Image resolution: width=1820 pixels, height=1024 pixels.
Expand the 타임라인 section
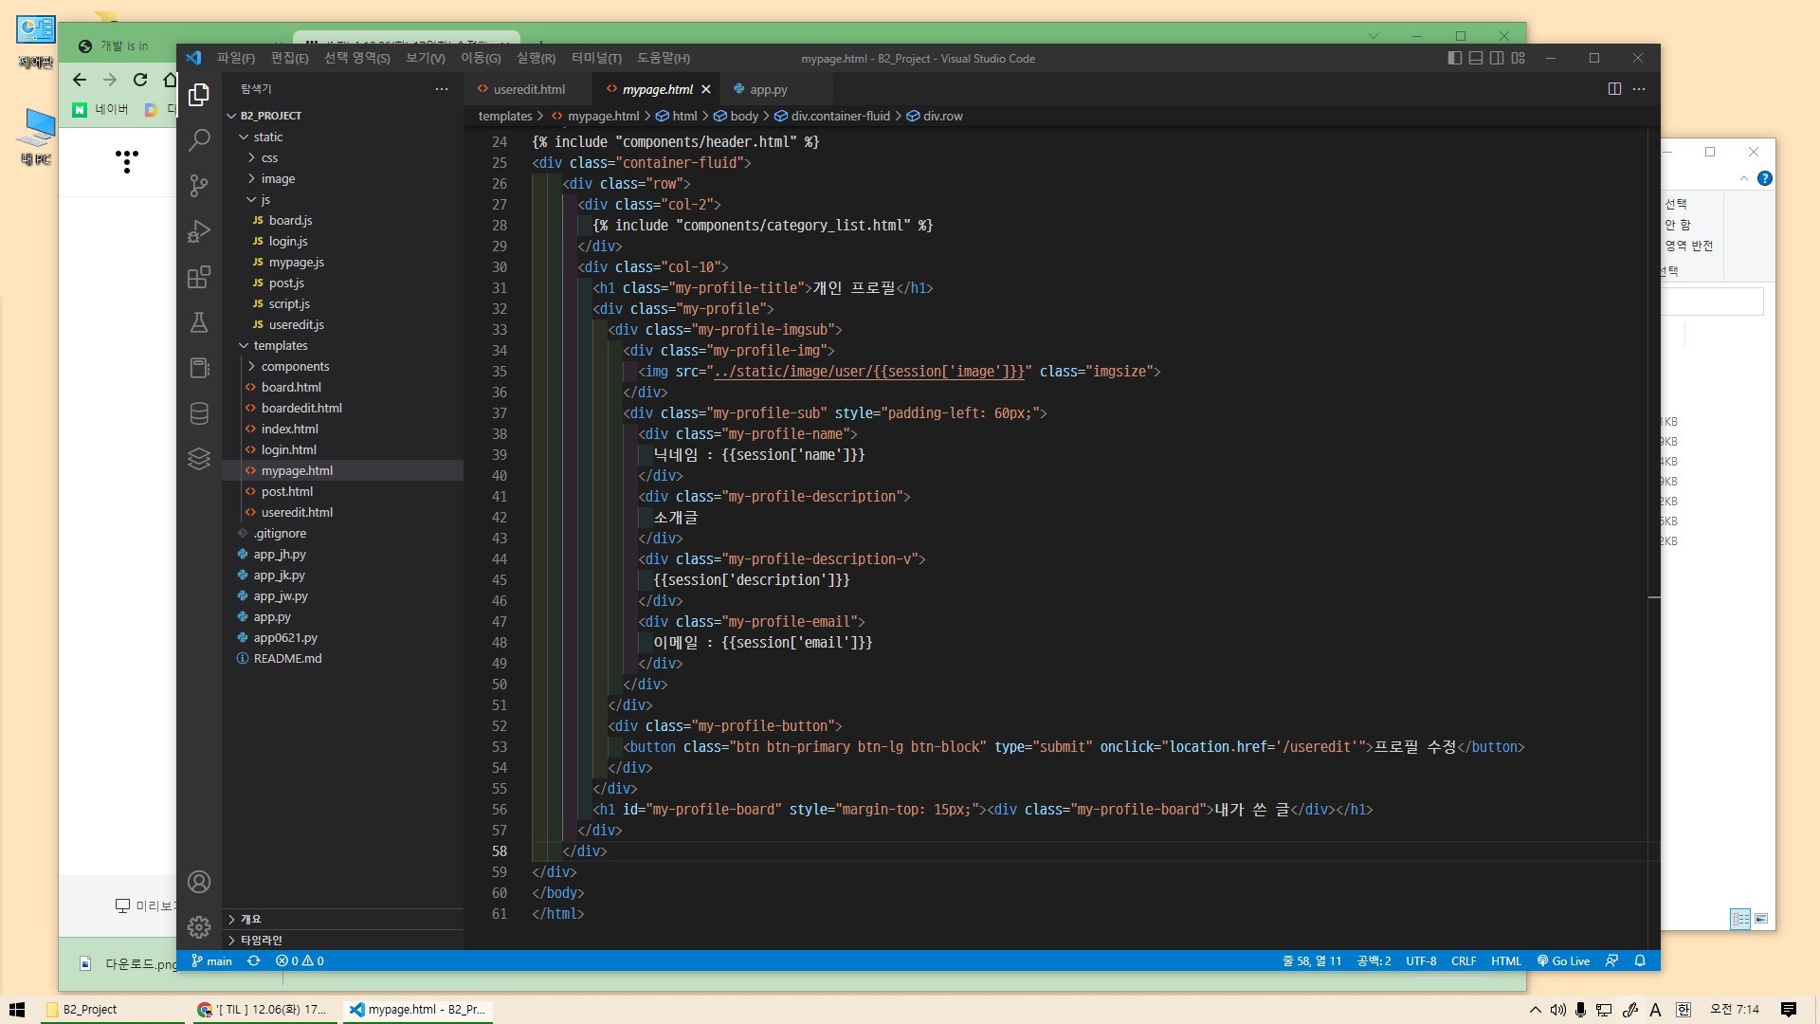click(x=261, y=940)
